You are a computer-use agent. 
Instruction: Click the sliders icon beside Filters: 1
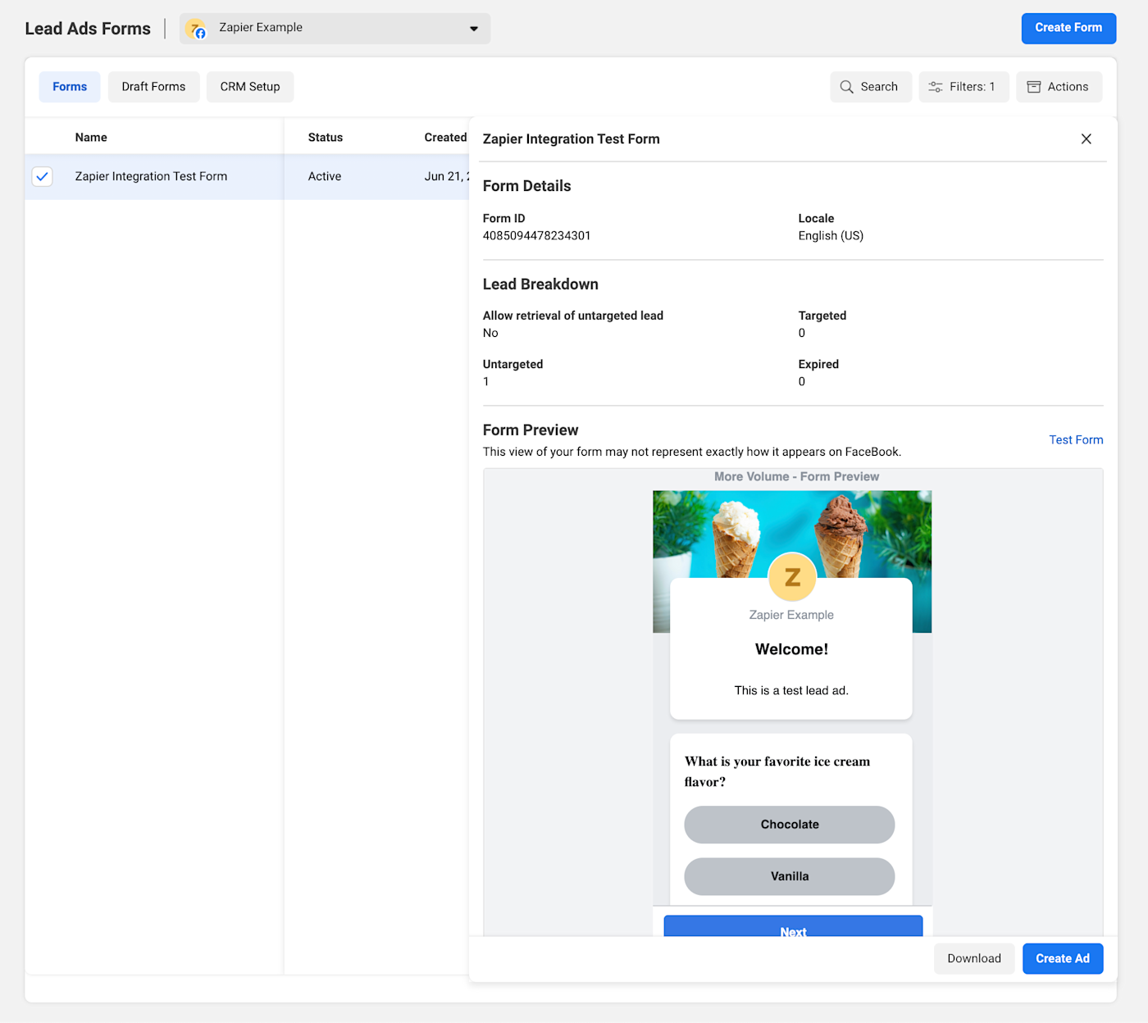pos(935,87)
